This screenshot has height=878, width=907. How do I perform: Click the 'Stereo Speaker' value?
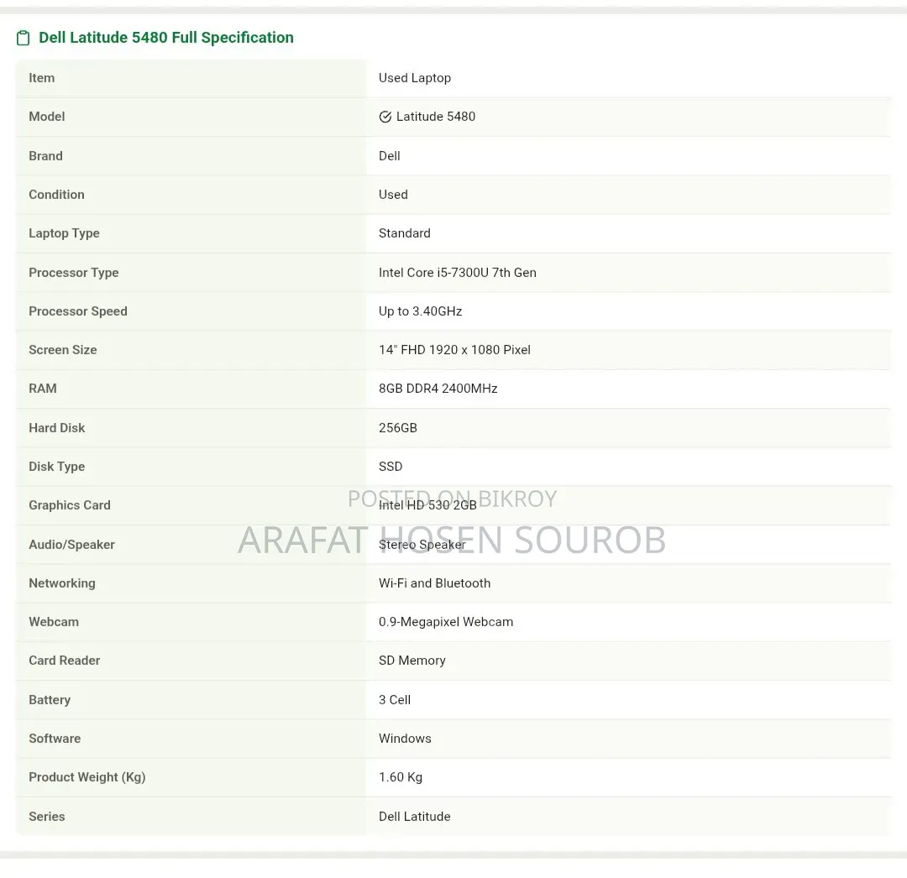pyautogui.click(x=422, y=545)
